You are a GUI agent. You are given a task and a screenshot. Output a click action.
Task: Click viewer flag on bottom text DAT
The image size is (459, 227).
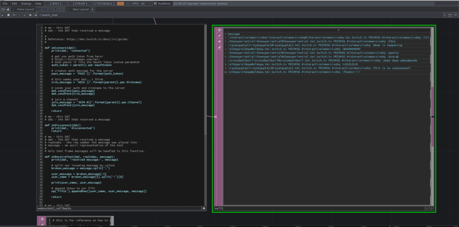(x=42, y=219)
